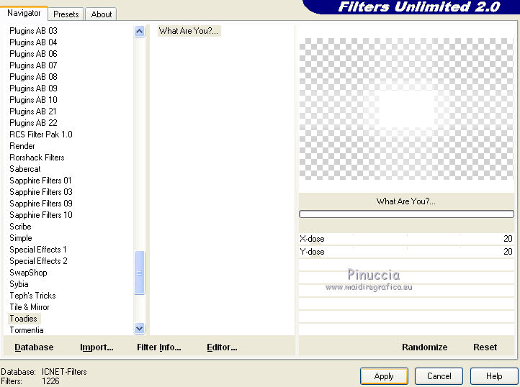This screenshot has width=520, height=387.
Task: Select Sapphire Filters 01 category
Action: [x=40, y=181]
